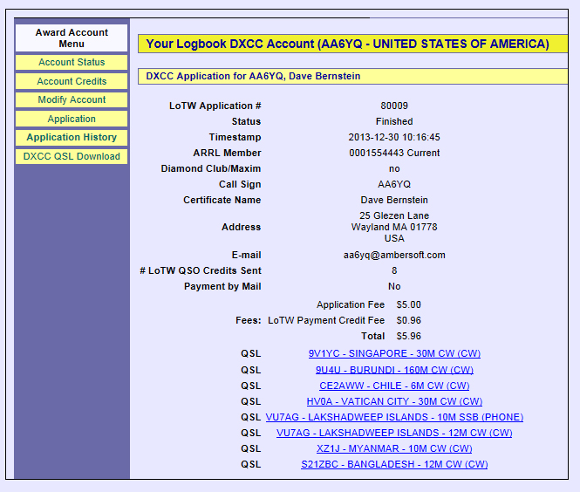This screenshot has width=580, height=492.
Task: Open DXCC QSL Download page
Action: click(72, 157)
